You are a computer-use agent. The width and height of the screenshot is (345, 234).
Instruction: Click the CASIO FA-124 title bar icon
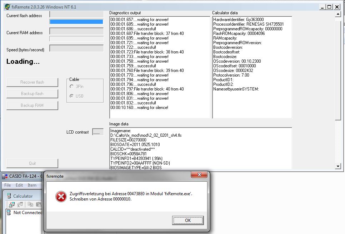coord(5,176)
